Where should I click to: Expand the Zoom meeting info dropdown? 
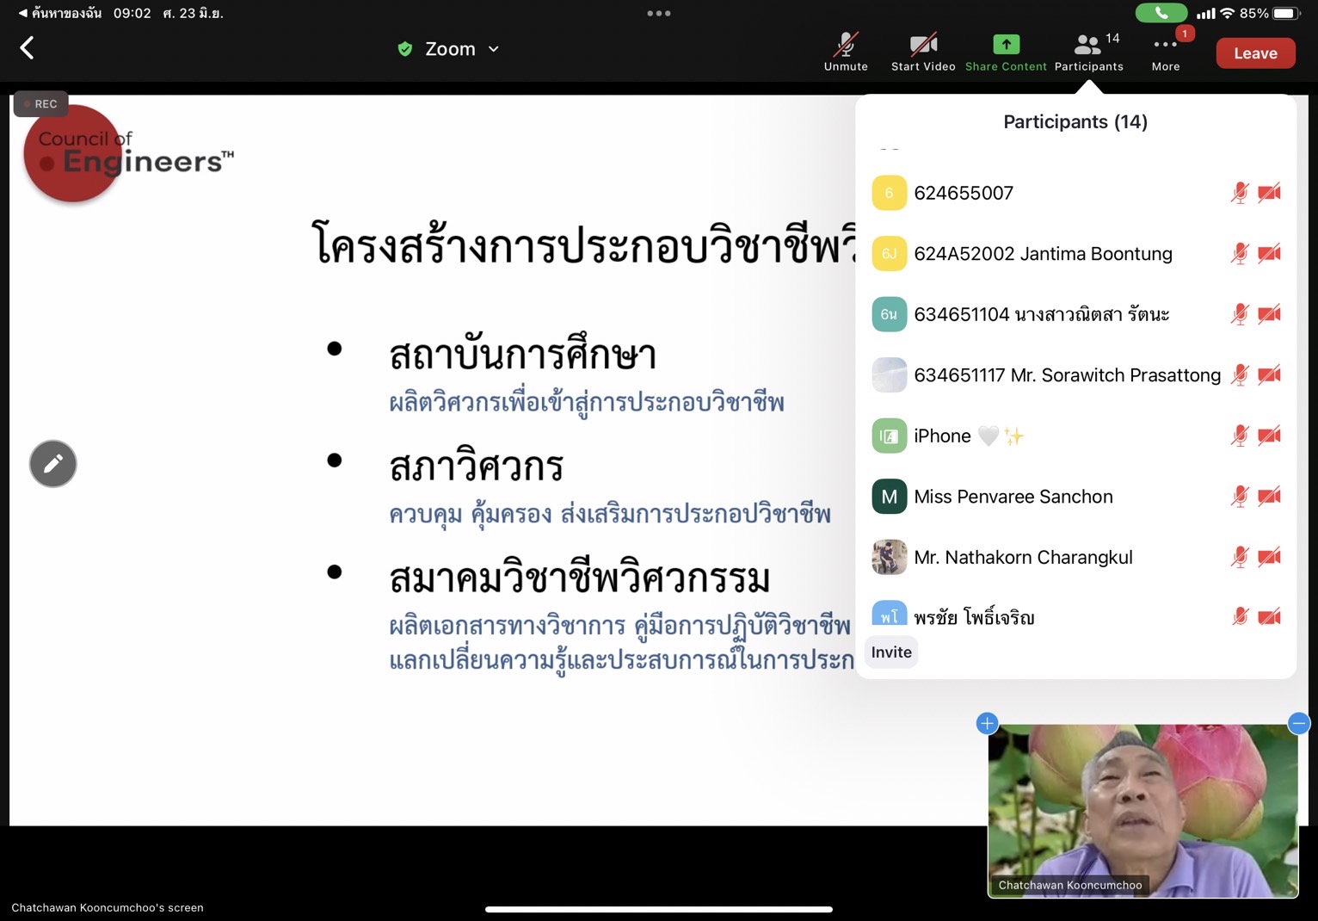pos(494,49)
